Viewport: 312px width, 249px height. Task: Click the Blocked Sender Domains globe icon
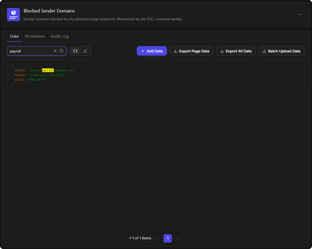(13, 15)
